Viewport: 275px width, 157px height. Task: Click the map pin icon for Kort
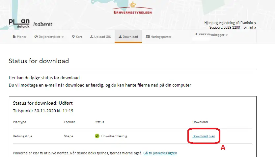(x=73, y=37)
